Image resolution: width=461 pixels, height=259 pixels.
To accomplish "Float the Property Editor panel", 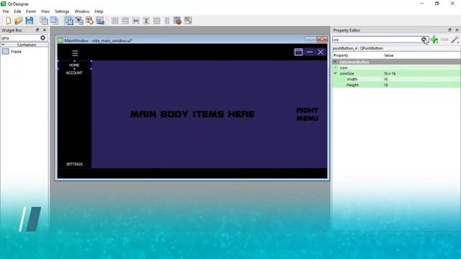I will pyautogui.click(x=449, y=30).
